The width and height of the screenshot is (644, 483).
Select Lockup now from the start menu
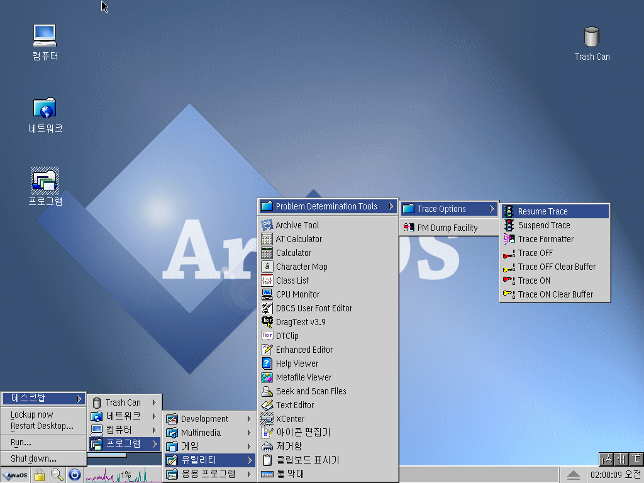[x=32, y=414]
